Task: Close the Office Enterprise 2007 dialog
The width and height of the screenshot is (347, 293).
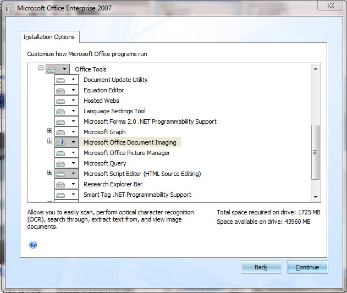Action: click(331, 5)
